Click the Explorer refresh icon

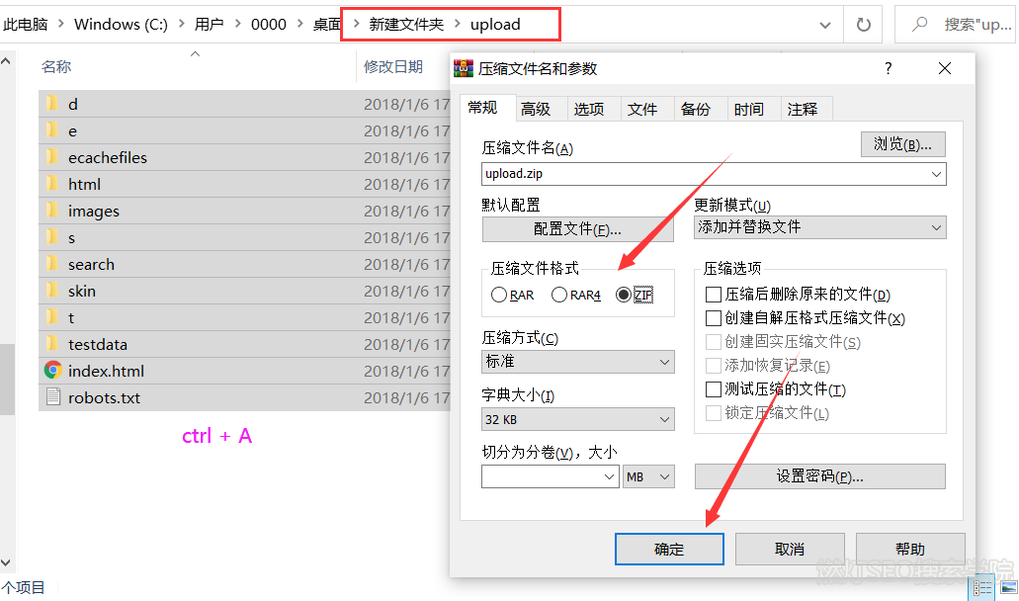[x=863, y=25]
